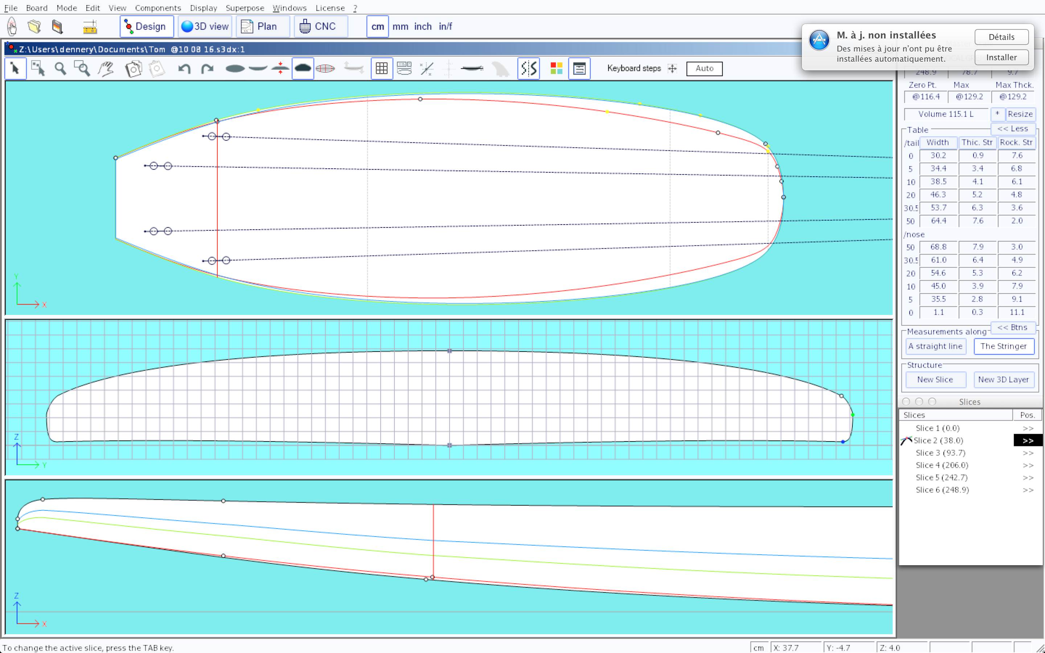Click the camera snapshot icon

(x=134, y=69)
